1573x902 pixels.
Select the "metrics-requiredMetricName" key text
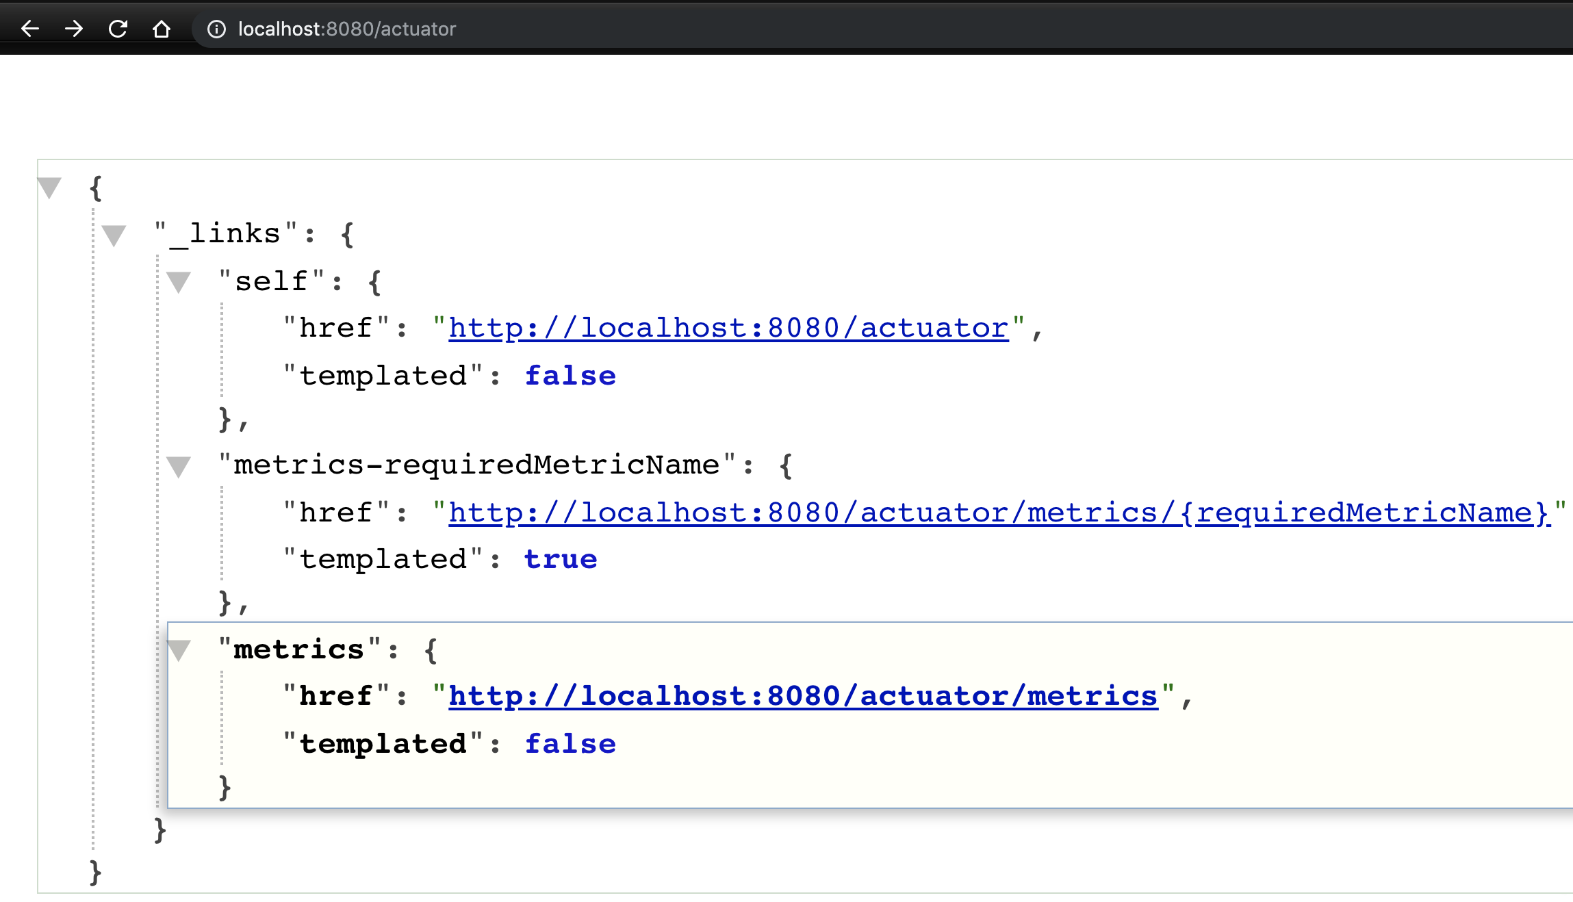coord(477,465)
